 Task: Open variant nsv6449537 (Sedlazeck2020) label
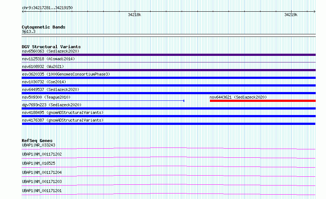click(x=51, y=89)
